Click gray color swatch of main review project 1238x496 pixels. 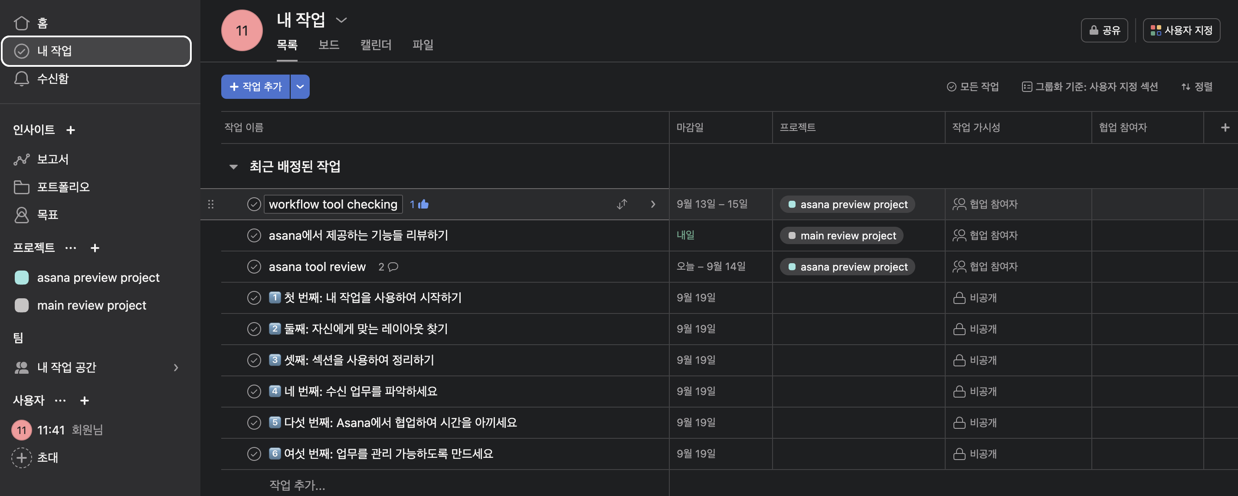point(22,305)
